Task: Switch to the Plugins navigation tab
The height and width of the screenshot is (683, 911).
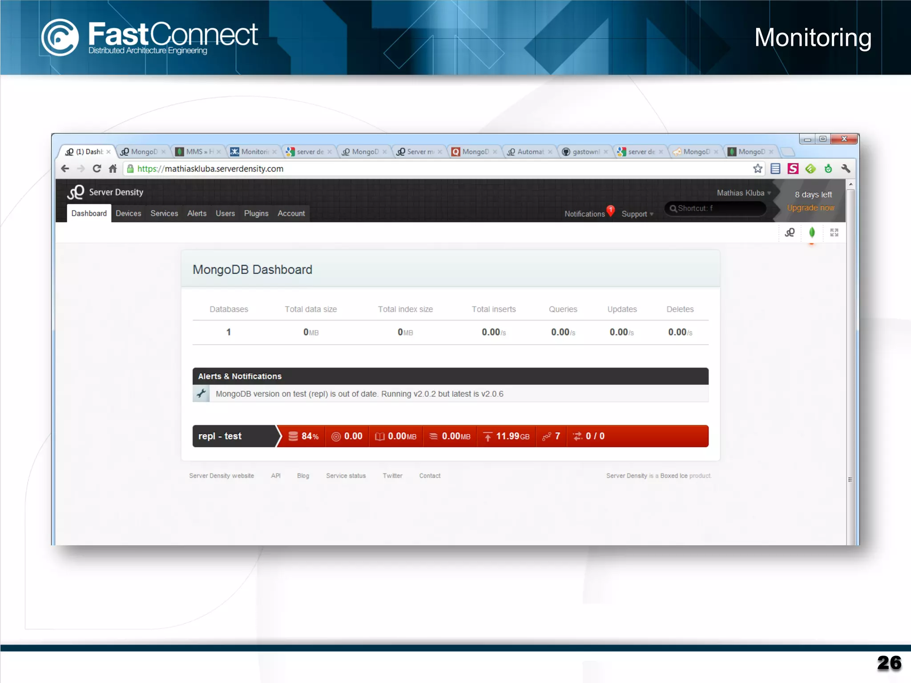Action: (x=256, y=213)
